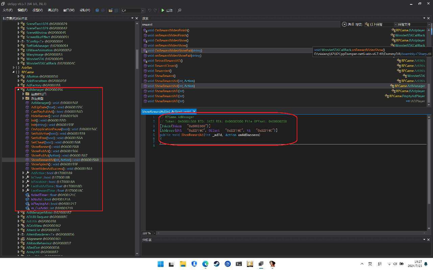This screenshot has height=270, width=433.
Task: Click the Redo toolbar icon
Action: click(x=155, y=10)
